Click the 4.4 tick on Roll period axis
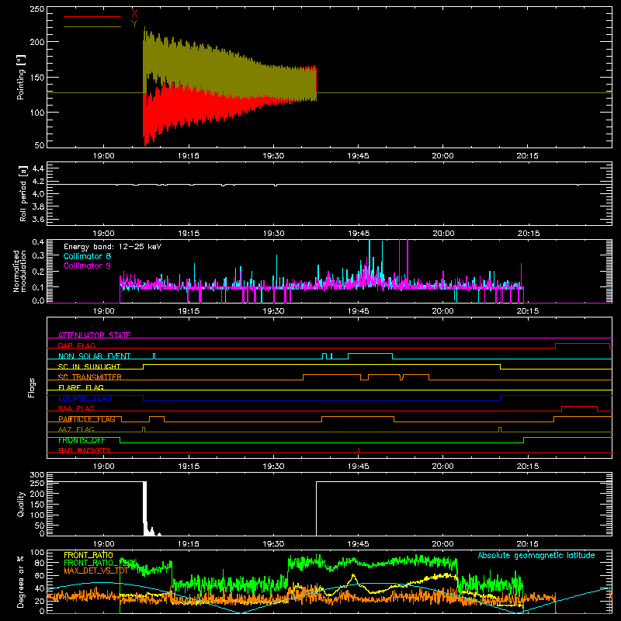 click(x=38, y=168)
